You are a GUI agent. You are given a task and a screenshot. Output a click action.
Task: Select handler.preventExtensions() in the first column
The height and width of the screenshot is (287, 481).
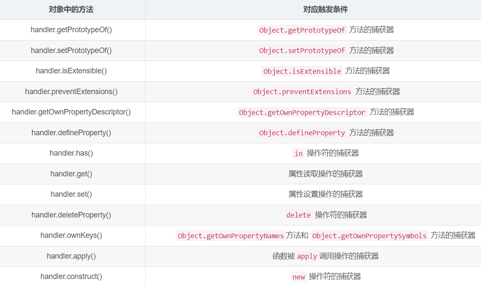71,92
